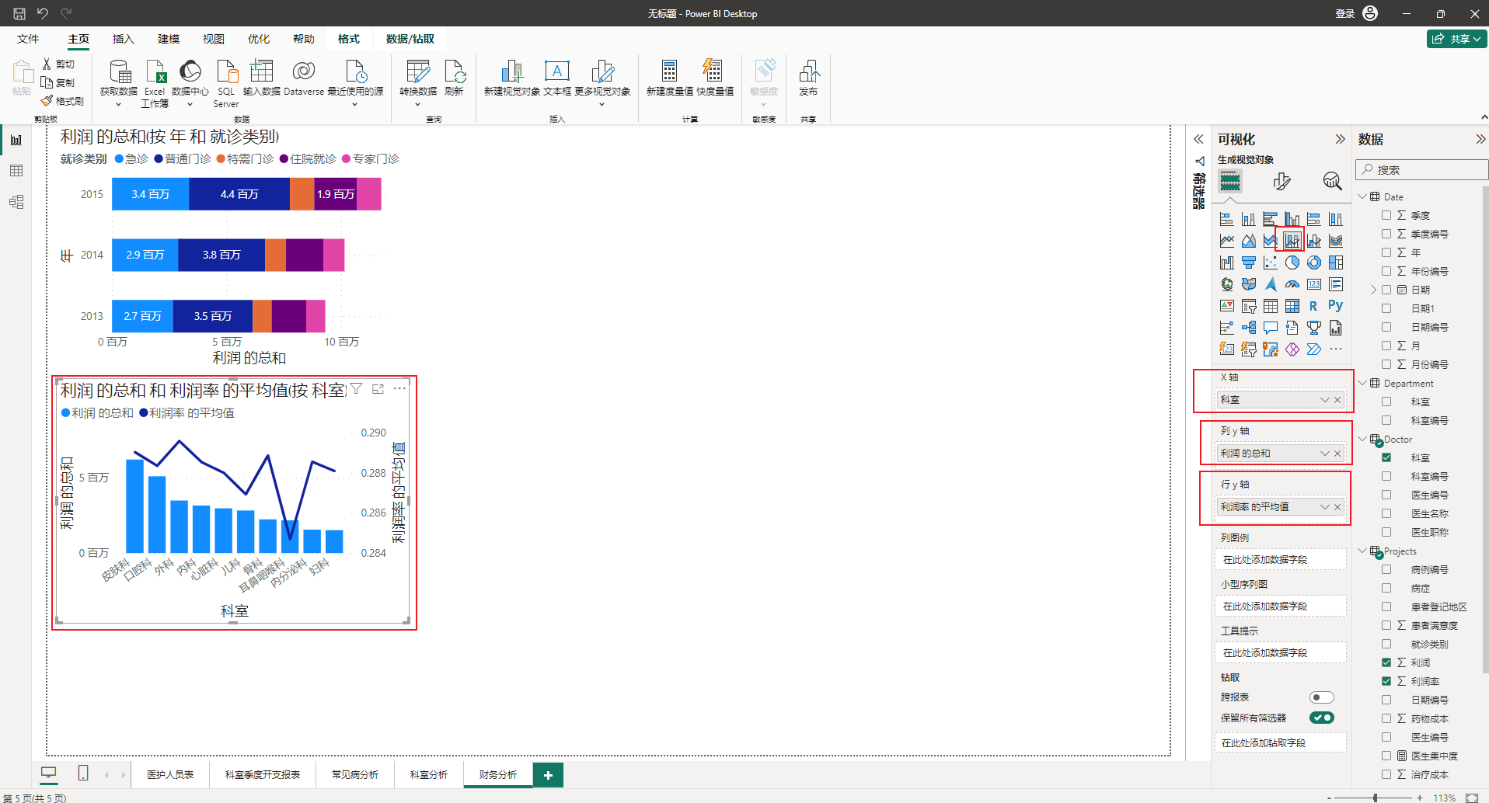Image resolution: width=1489 pixels, height=803 pixels.
Task: Click 新建度量值 button
Action: pyautogui.click(x=669, y=78)
